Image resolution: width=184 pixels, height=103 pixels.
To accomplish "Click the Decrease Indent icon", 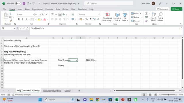I will [64, 19].
